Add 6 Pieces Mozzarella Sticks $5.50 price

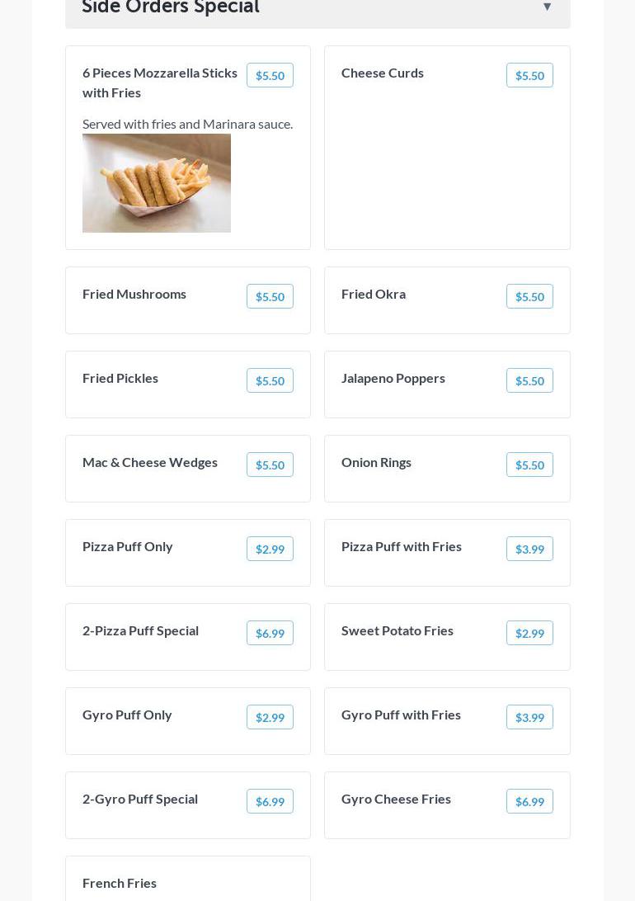pyautogui.click(x=270, y=75)
